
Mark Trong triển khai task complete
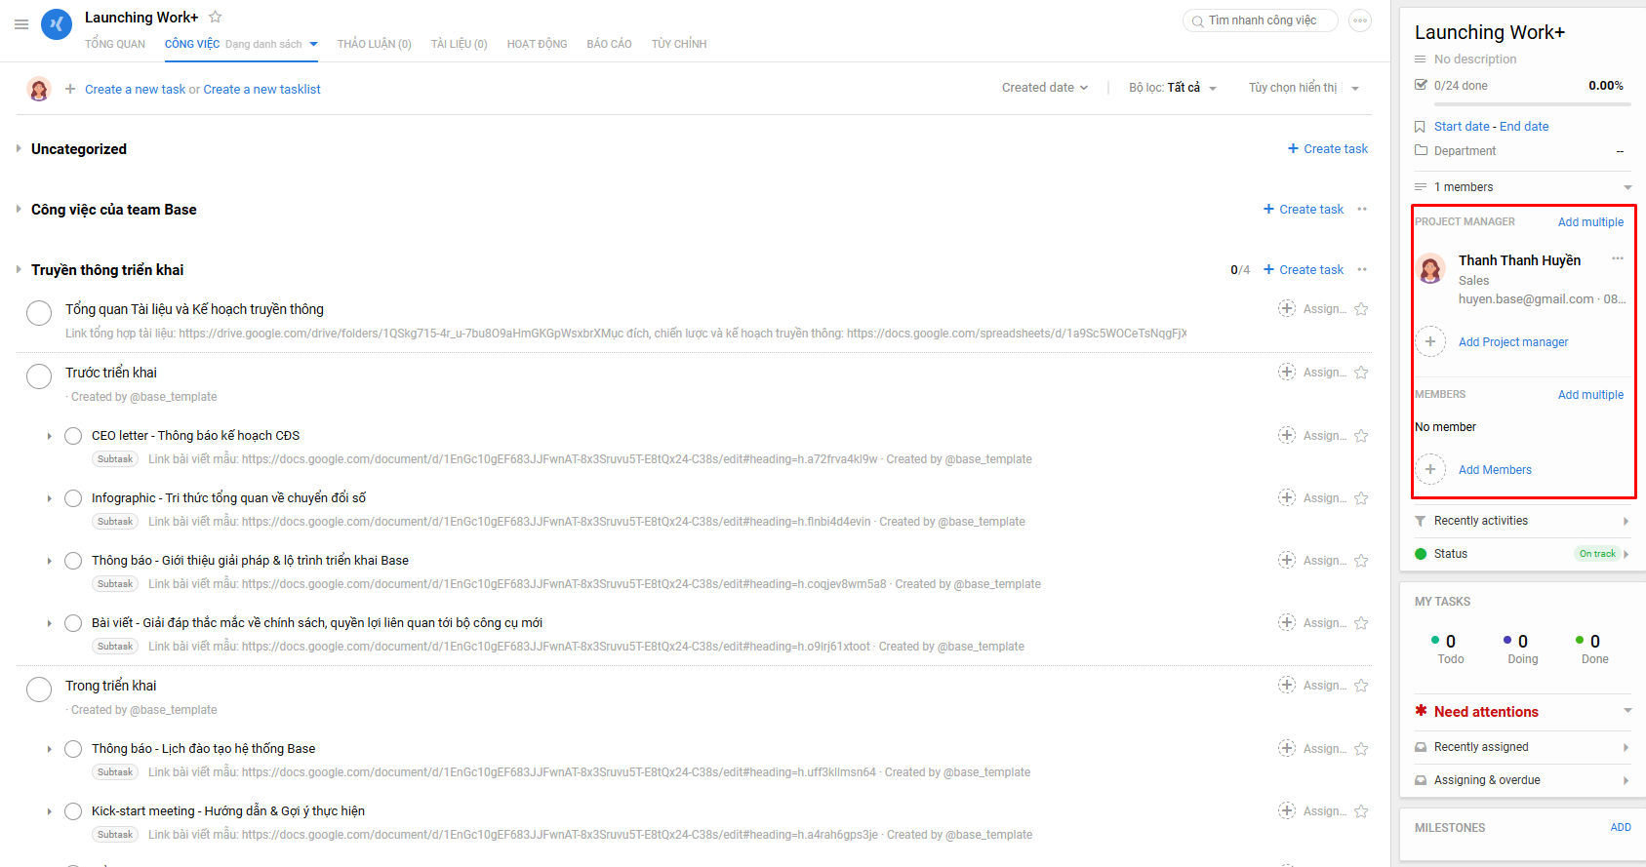tap(39, 690)
